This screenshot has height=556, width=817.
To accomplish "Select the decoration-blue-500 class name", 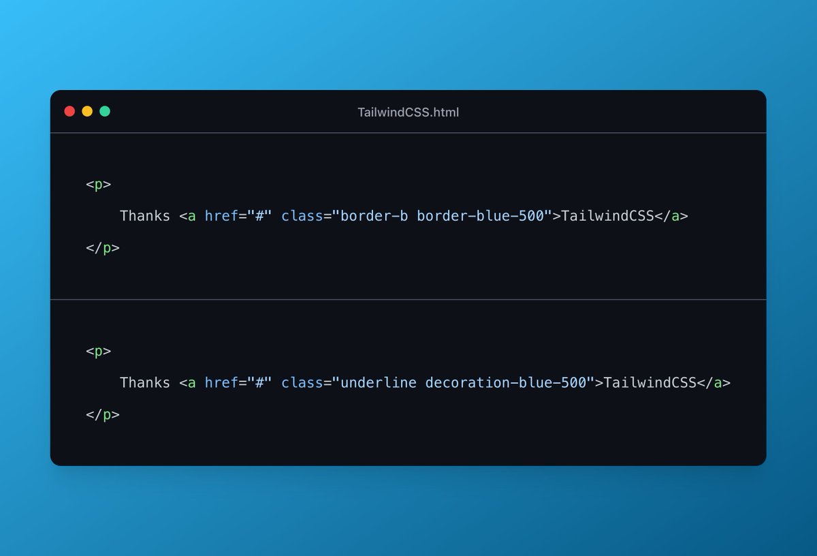I will coord(506,383).
